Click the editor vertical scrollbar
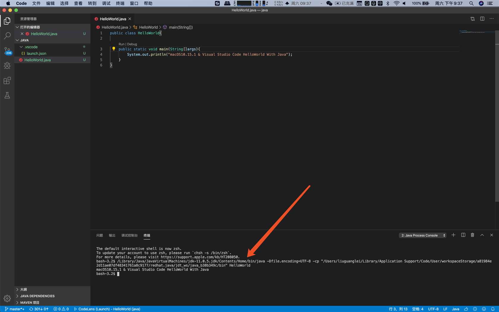The width and height of the screenshot is (499, 312). pyautogui.click(x=497, y=116)
